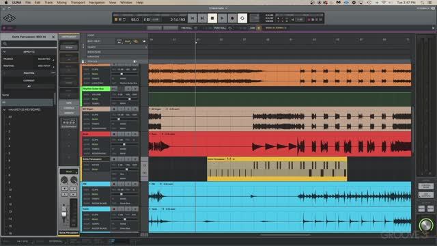Toggle the PRE ROLL power icon
The height and width of the screenshot is (246, 437).
[196, 28]
